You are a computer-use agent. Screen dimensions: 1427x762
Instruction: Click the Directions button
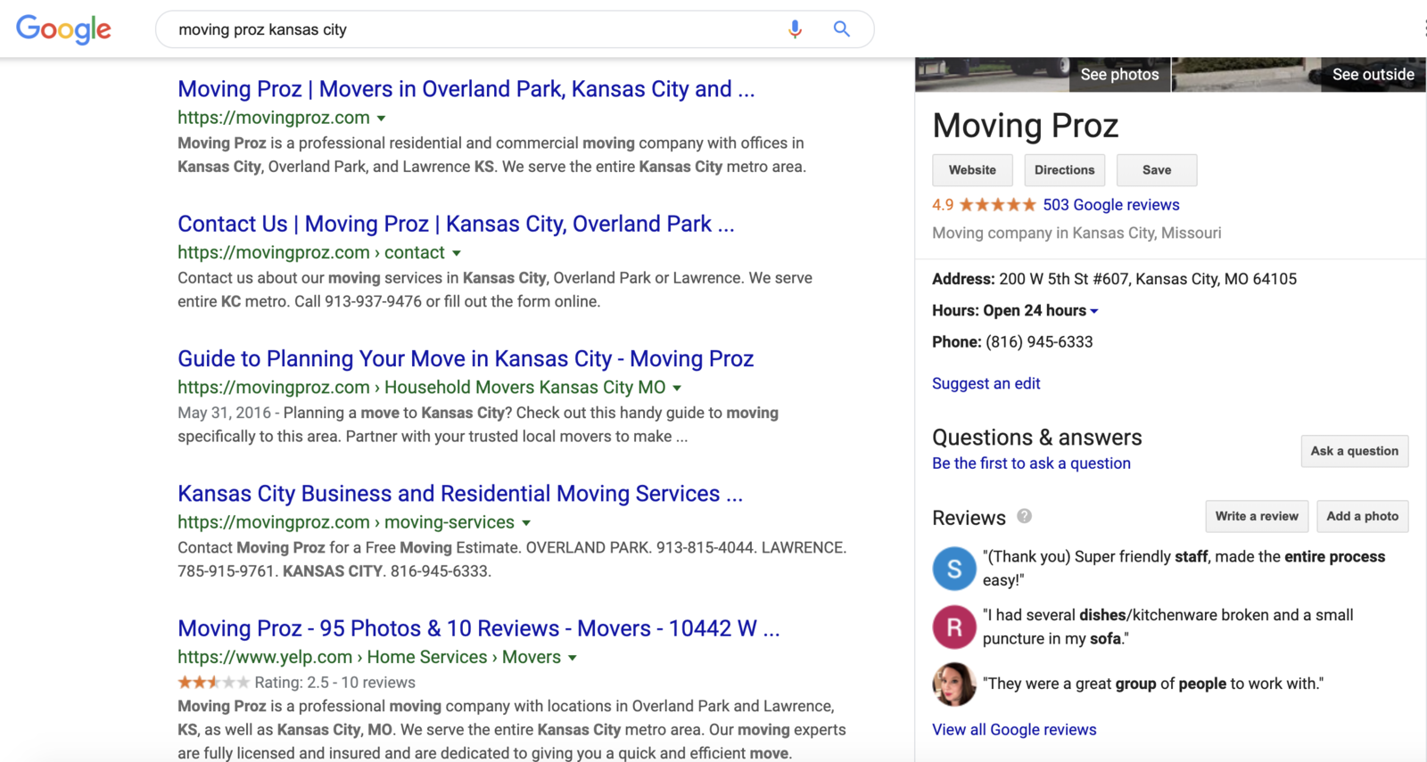tap(1064, 170)
